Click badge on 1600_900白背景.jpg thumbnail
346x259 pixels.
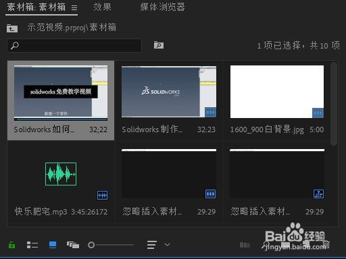pos(318,113)
